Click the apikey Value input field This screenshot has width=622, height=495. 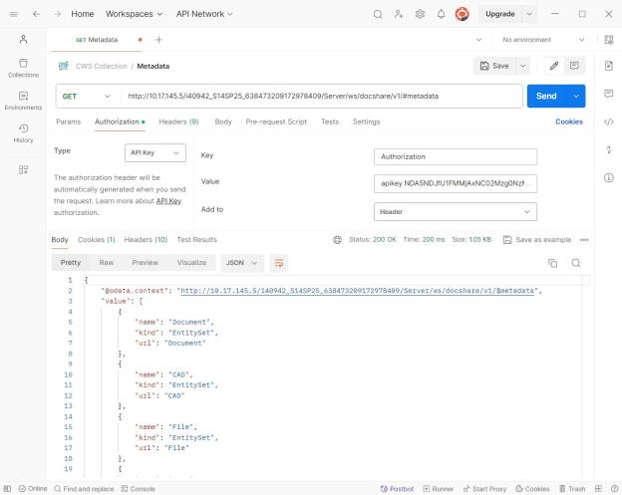(455, 183)
